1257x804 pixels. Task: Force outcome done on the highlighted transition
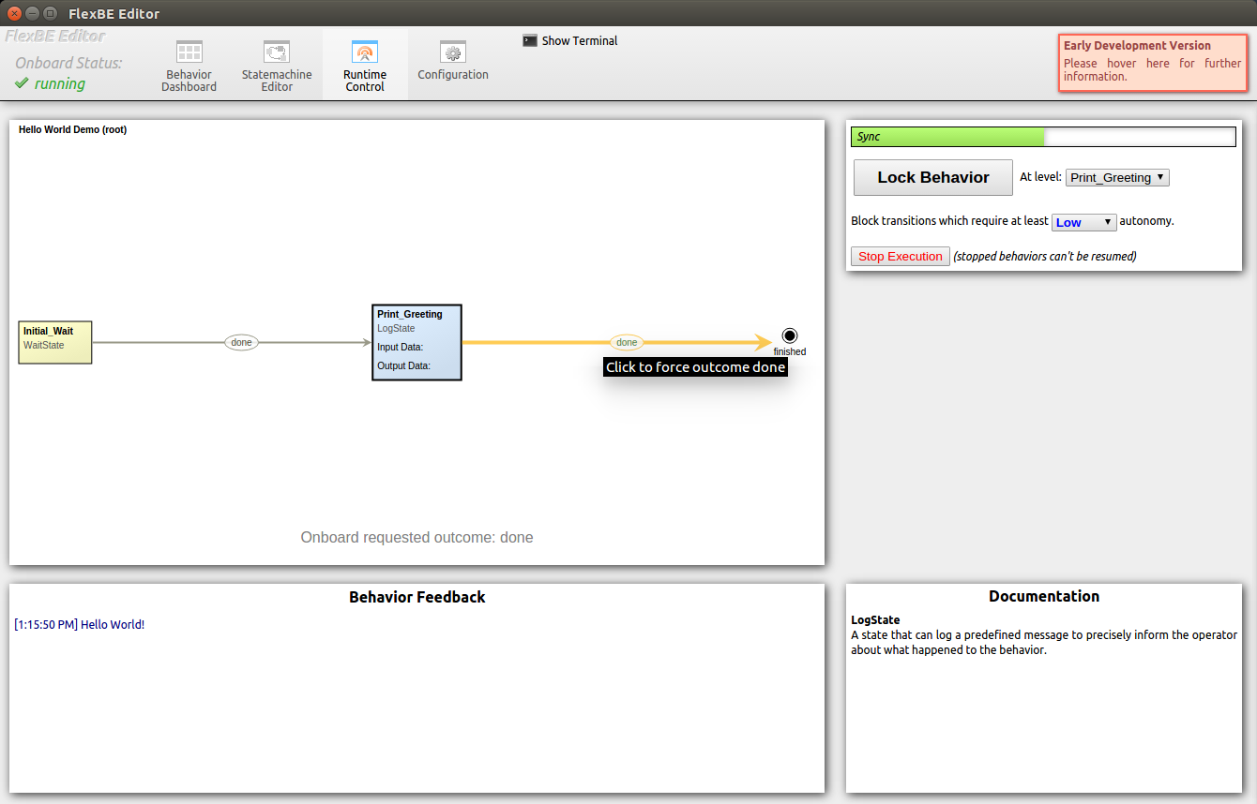(627, 342)
